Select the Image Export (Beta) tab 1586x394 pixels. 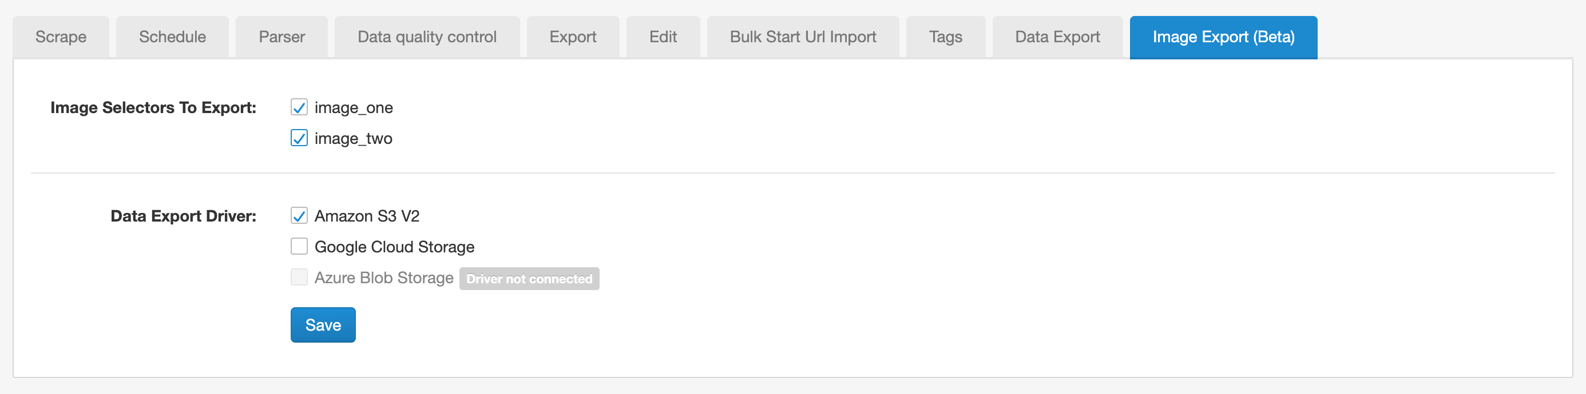coord(1223,37)
